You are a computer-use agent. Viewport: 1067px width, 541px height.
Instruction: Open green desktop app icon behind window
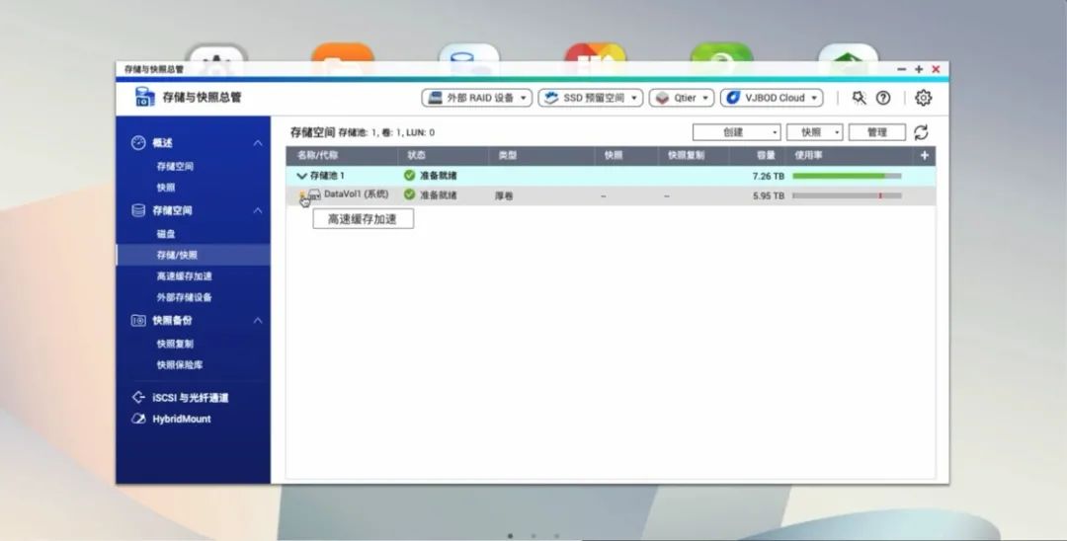click(x=722, y=52)
